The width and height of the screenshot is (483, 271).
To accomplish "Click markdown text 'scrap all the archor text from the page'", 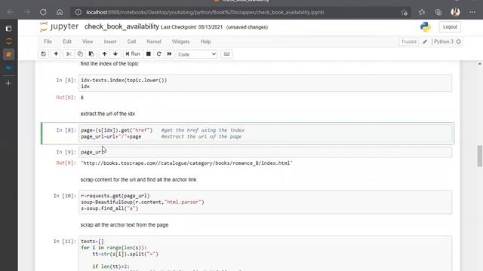I will pyautogui.click(x=125, y=225).
